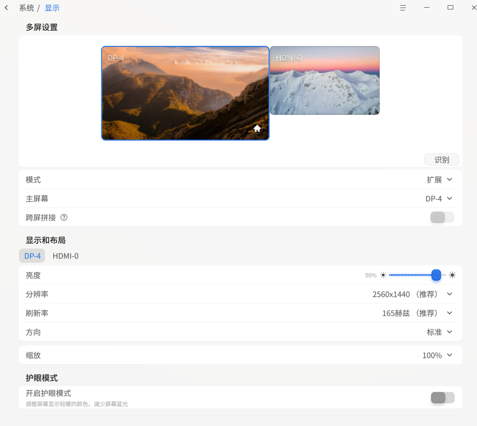Enable the 开启护眼模式 switch
This screenshot has height=426, width=477.
pyautogui.click(x=442, y=398)
